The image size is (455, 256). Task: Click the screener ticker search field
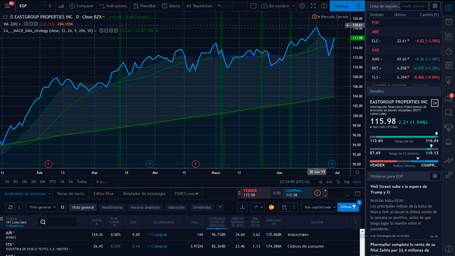click(57, 222)
